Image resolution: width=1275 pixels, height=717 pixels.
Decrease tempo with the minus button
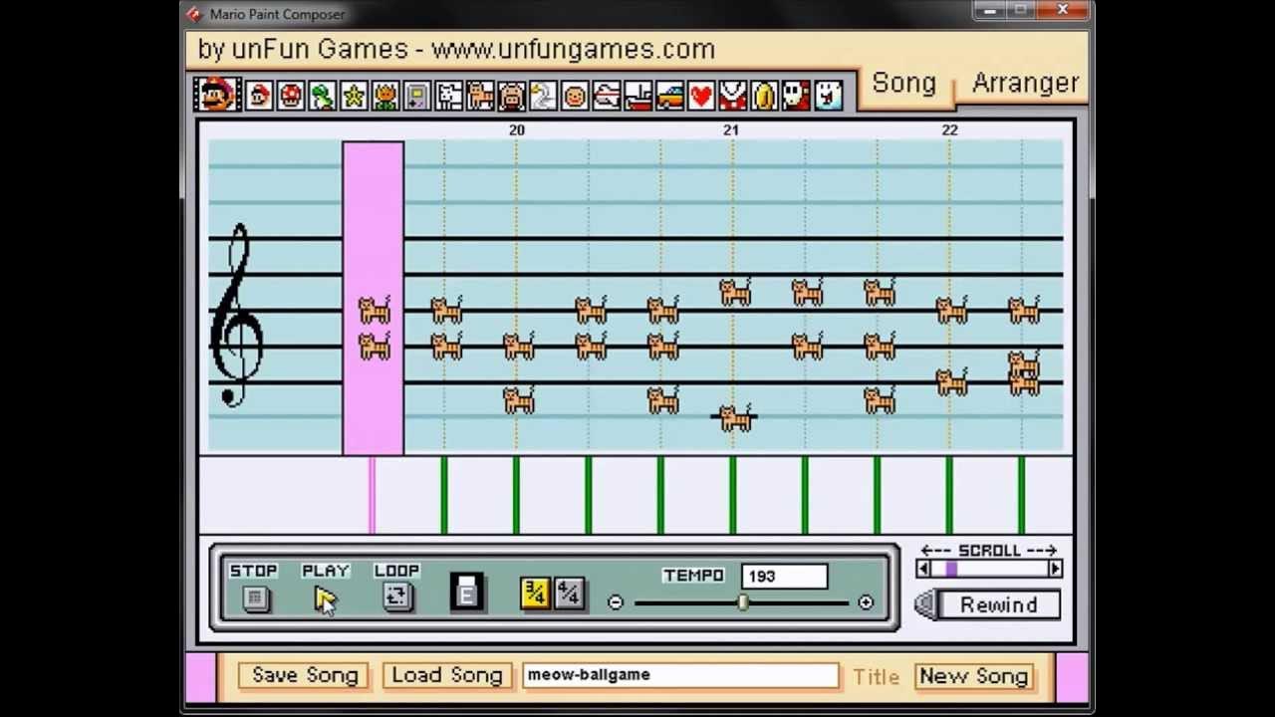coord(615,602)
